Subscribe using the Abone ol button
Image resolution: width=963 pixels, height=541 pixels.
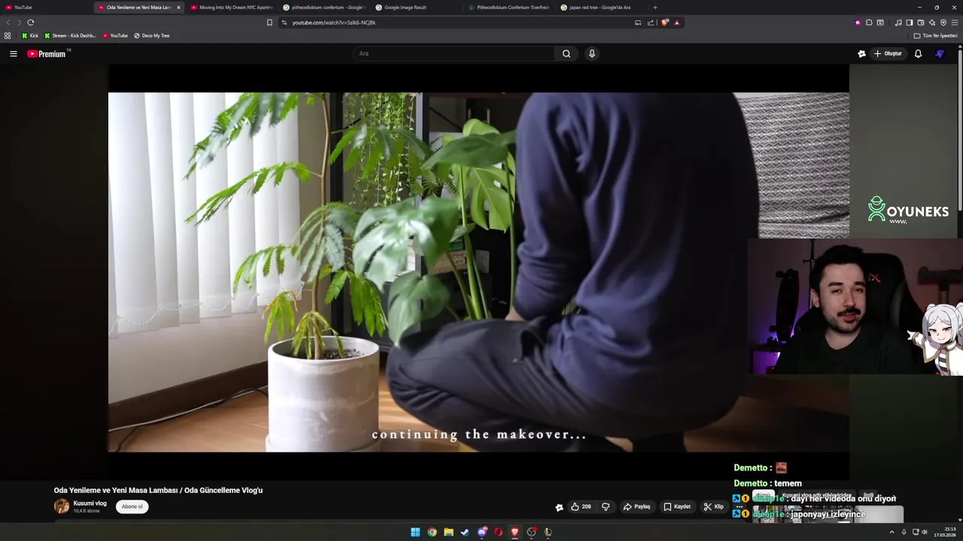(132, 506)
